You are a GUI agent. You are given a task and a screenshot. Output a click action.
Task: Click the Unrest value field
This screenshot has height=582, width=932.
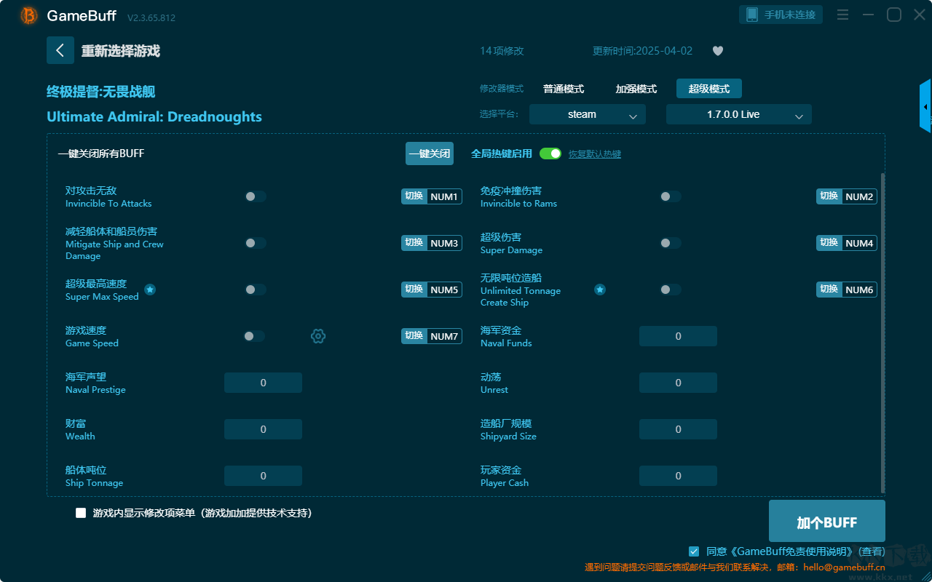(678, 383)
